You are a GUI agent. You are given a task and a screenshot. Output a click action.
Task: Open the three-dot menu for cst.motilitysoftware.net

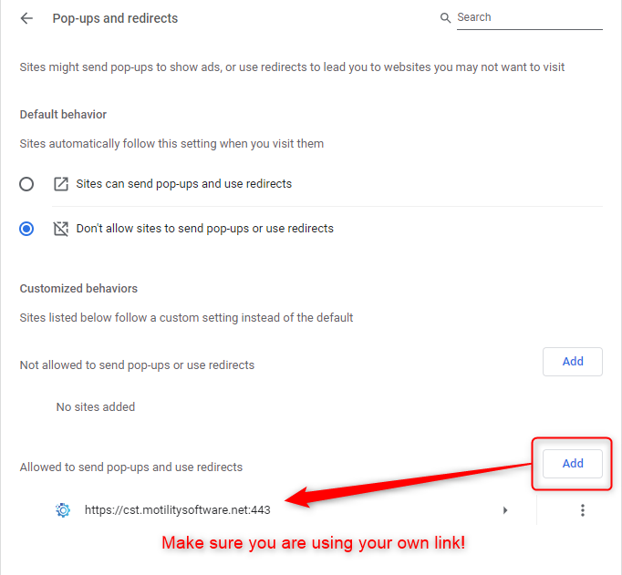point(583,510)
